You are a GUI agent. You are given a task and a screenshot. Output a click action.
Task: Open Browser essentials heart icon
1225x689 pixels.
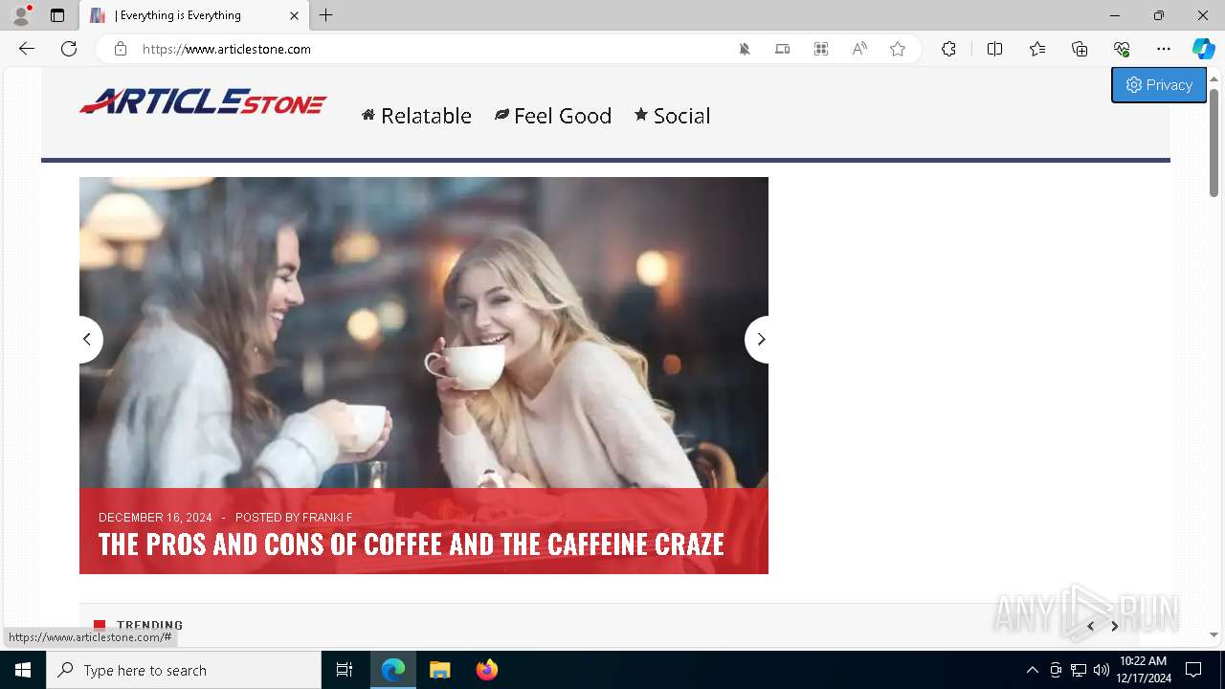[x=1122, y=49]
